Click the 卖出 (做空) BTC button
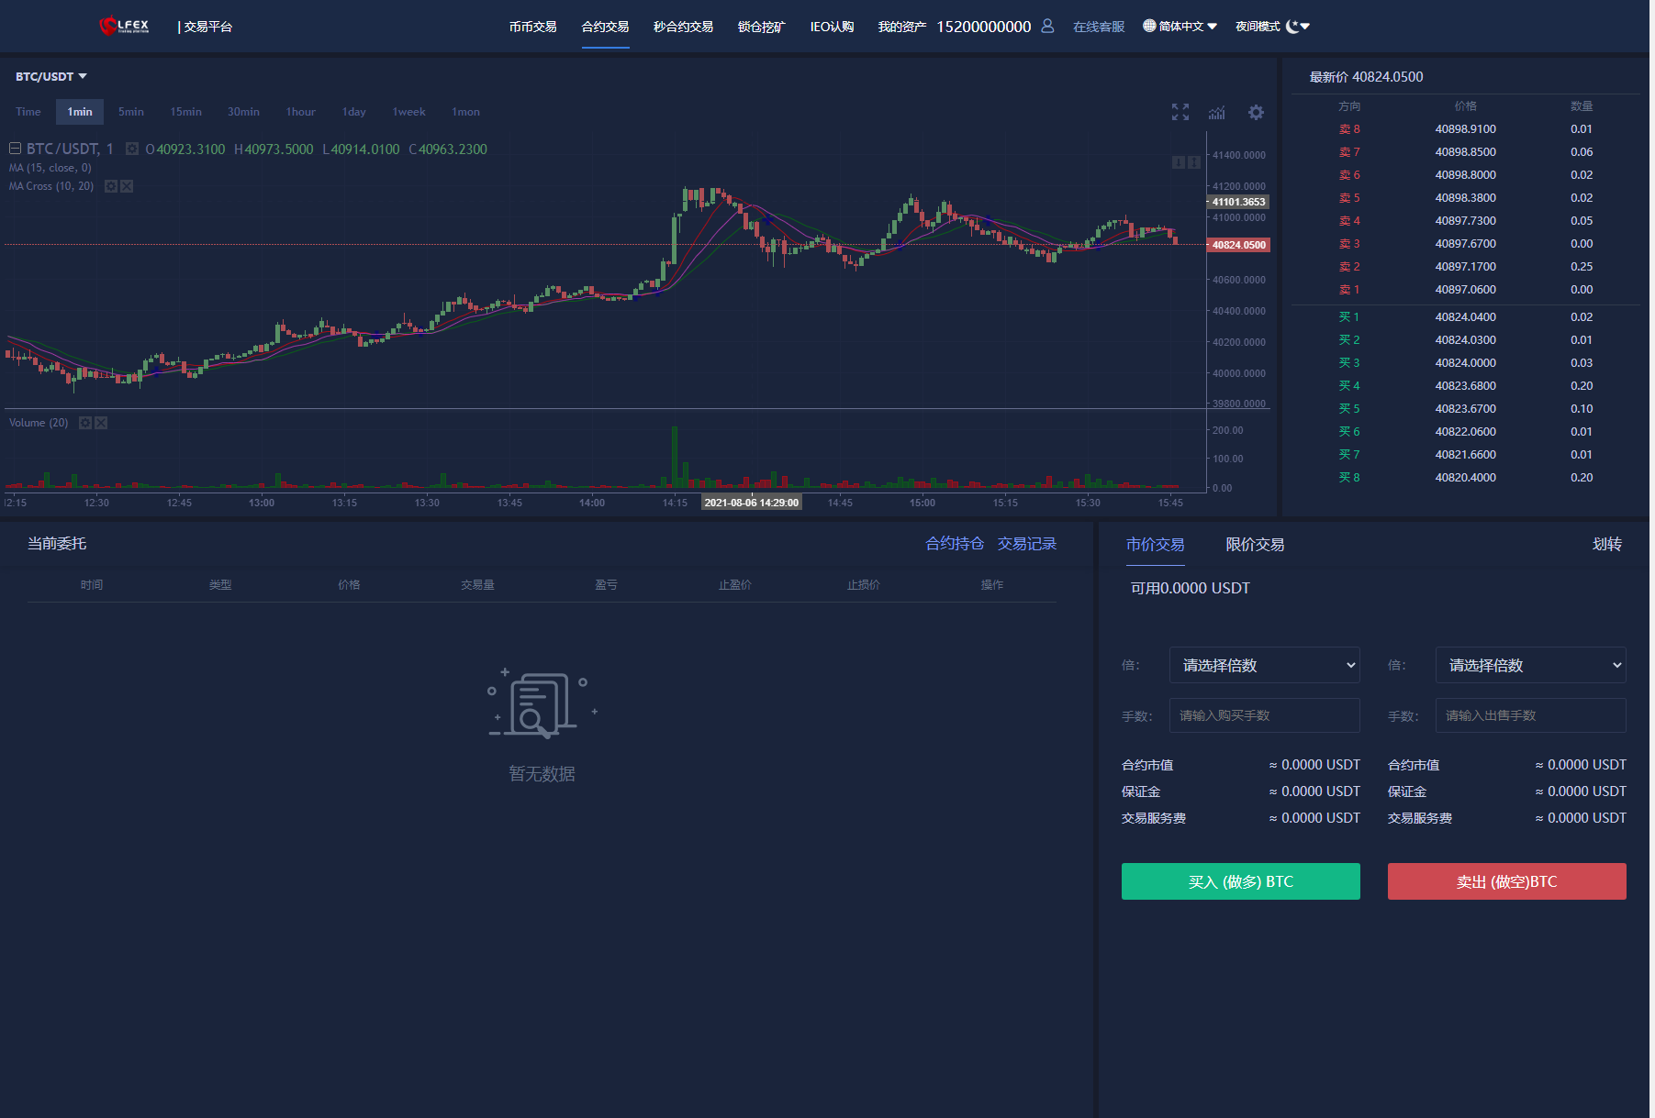The width and height of the screenshot is (1655, 1118). pos(1506,881)
